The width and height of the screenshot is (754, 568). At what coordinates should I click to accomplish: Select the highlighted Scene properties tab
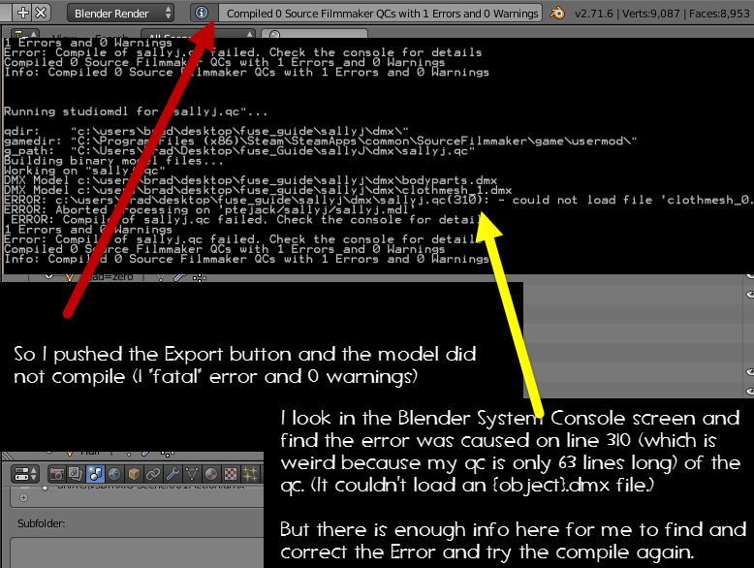pyautogui.click(x=95, y=474)
